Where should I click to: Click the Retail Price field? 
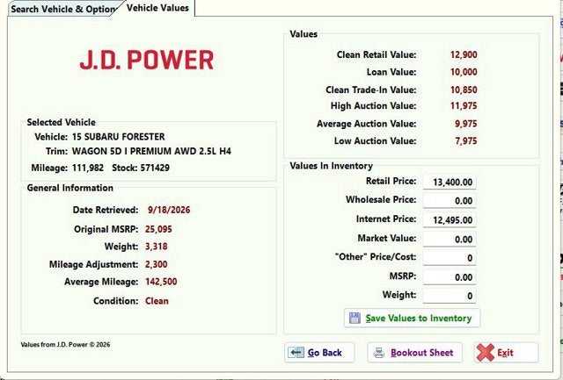[450, 182]
